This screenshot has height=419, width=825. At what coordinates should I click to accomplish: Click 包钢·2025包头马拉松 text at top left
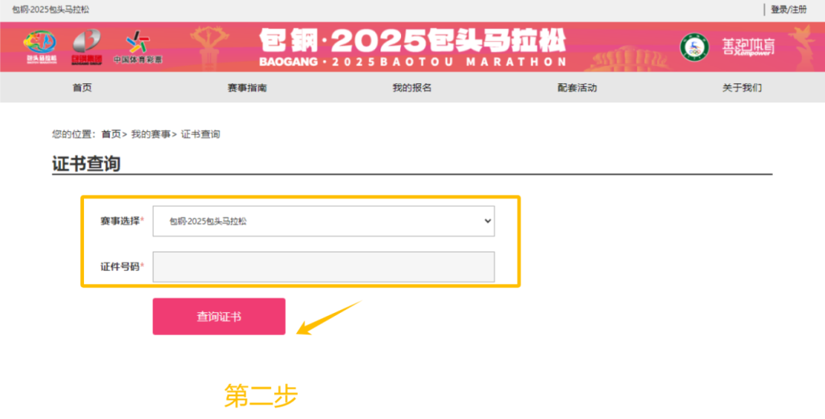pos(50,9)
